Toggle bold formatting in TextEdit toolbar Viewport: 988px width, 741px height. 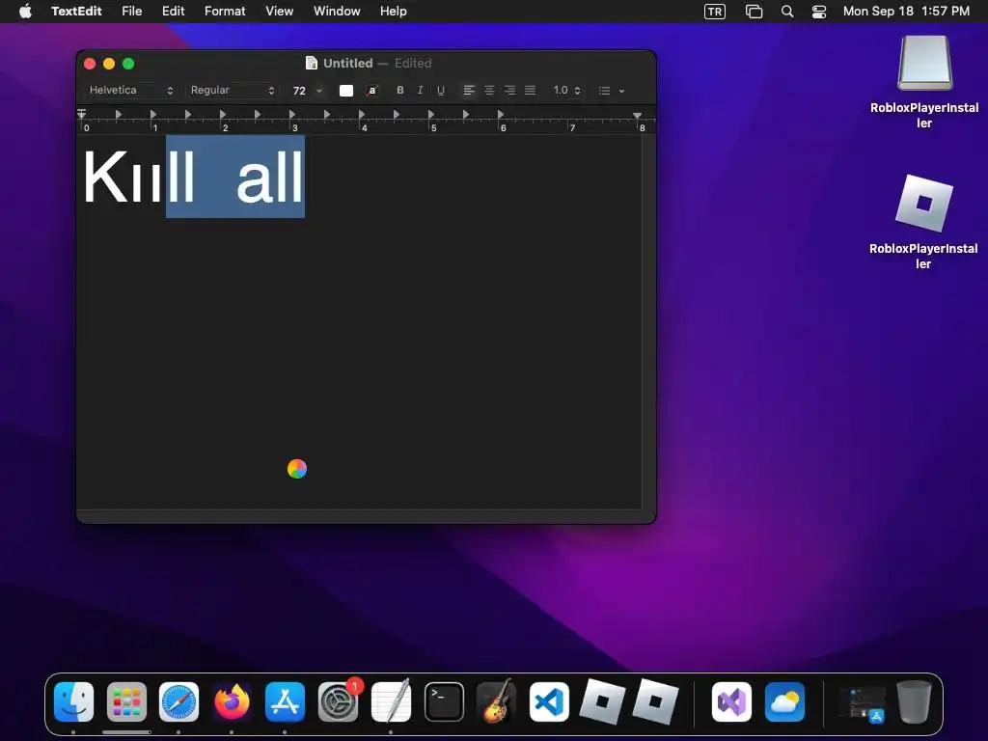click(x=400, y=90)
